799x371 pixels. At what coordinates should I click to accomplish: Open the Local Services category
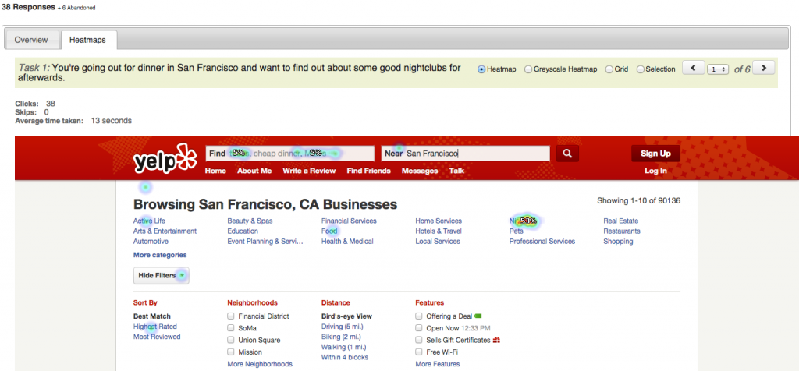click(x=438, y=241)
